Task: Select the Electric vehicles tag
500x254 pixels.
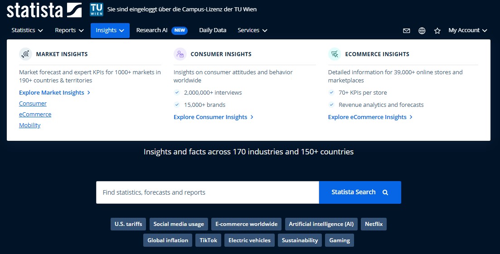Action: (x=249, y=240)
